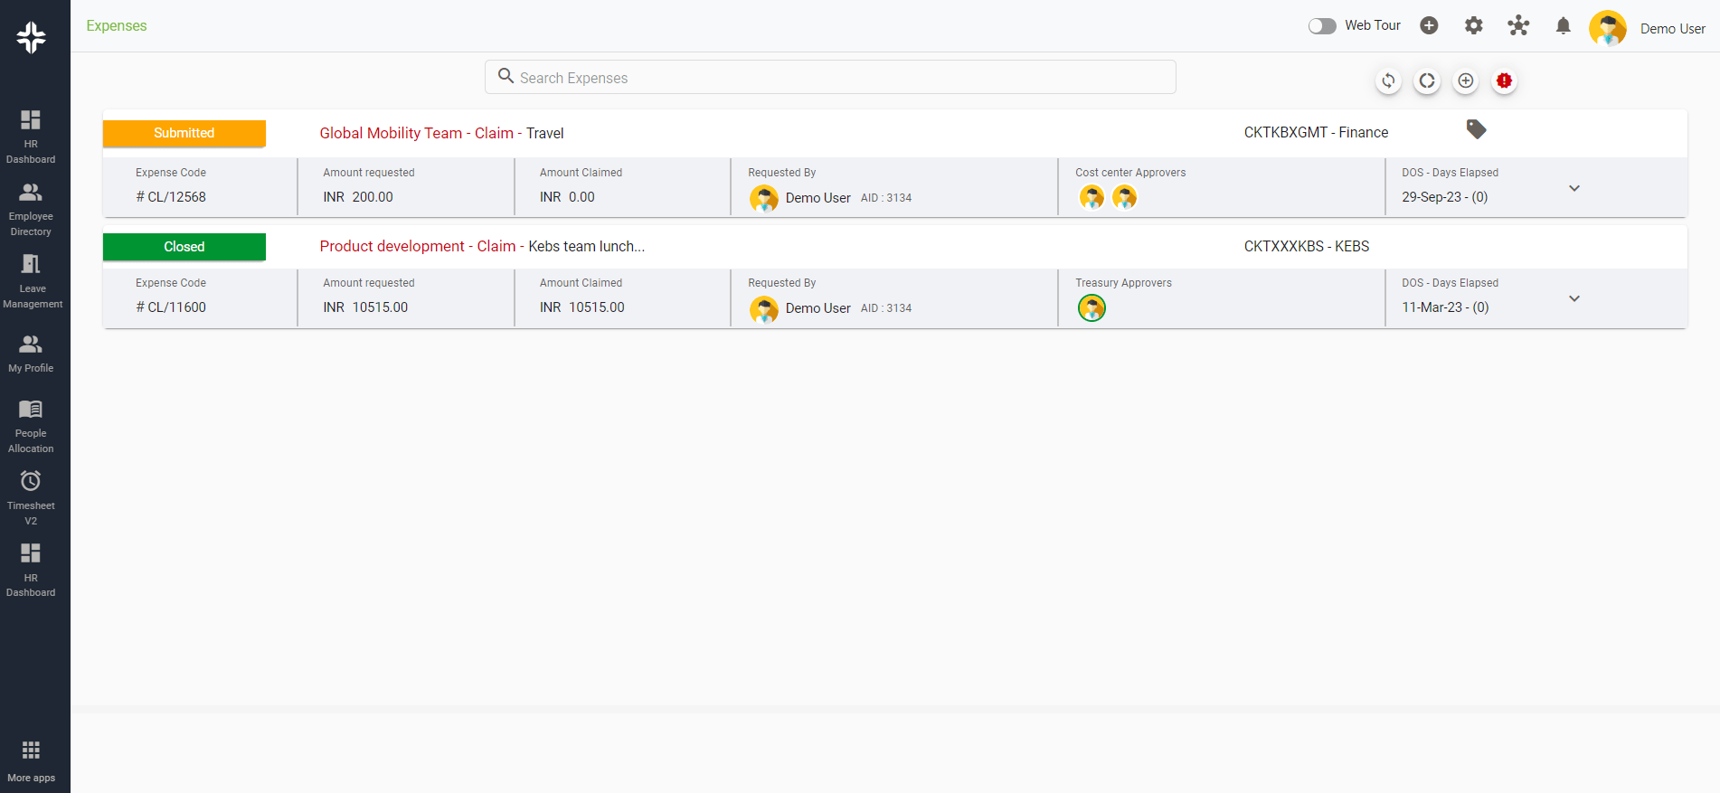Click the outlined plus circle button

[x=1465, y=80]
